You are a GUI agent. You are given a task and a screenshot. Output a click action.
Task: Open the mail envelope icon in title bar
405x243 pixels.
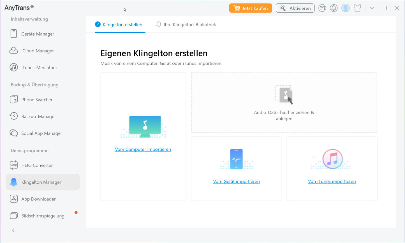tap(322, 8)
